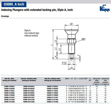This screenshot has width=111, height=105.
Task: Click the SW1 label on drawing
Action: point(83,39)
